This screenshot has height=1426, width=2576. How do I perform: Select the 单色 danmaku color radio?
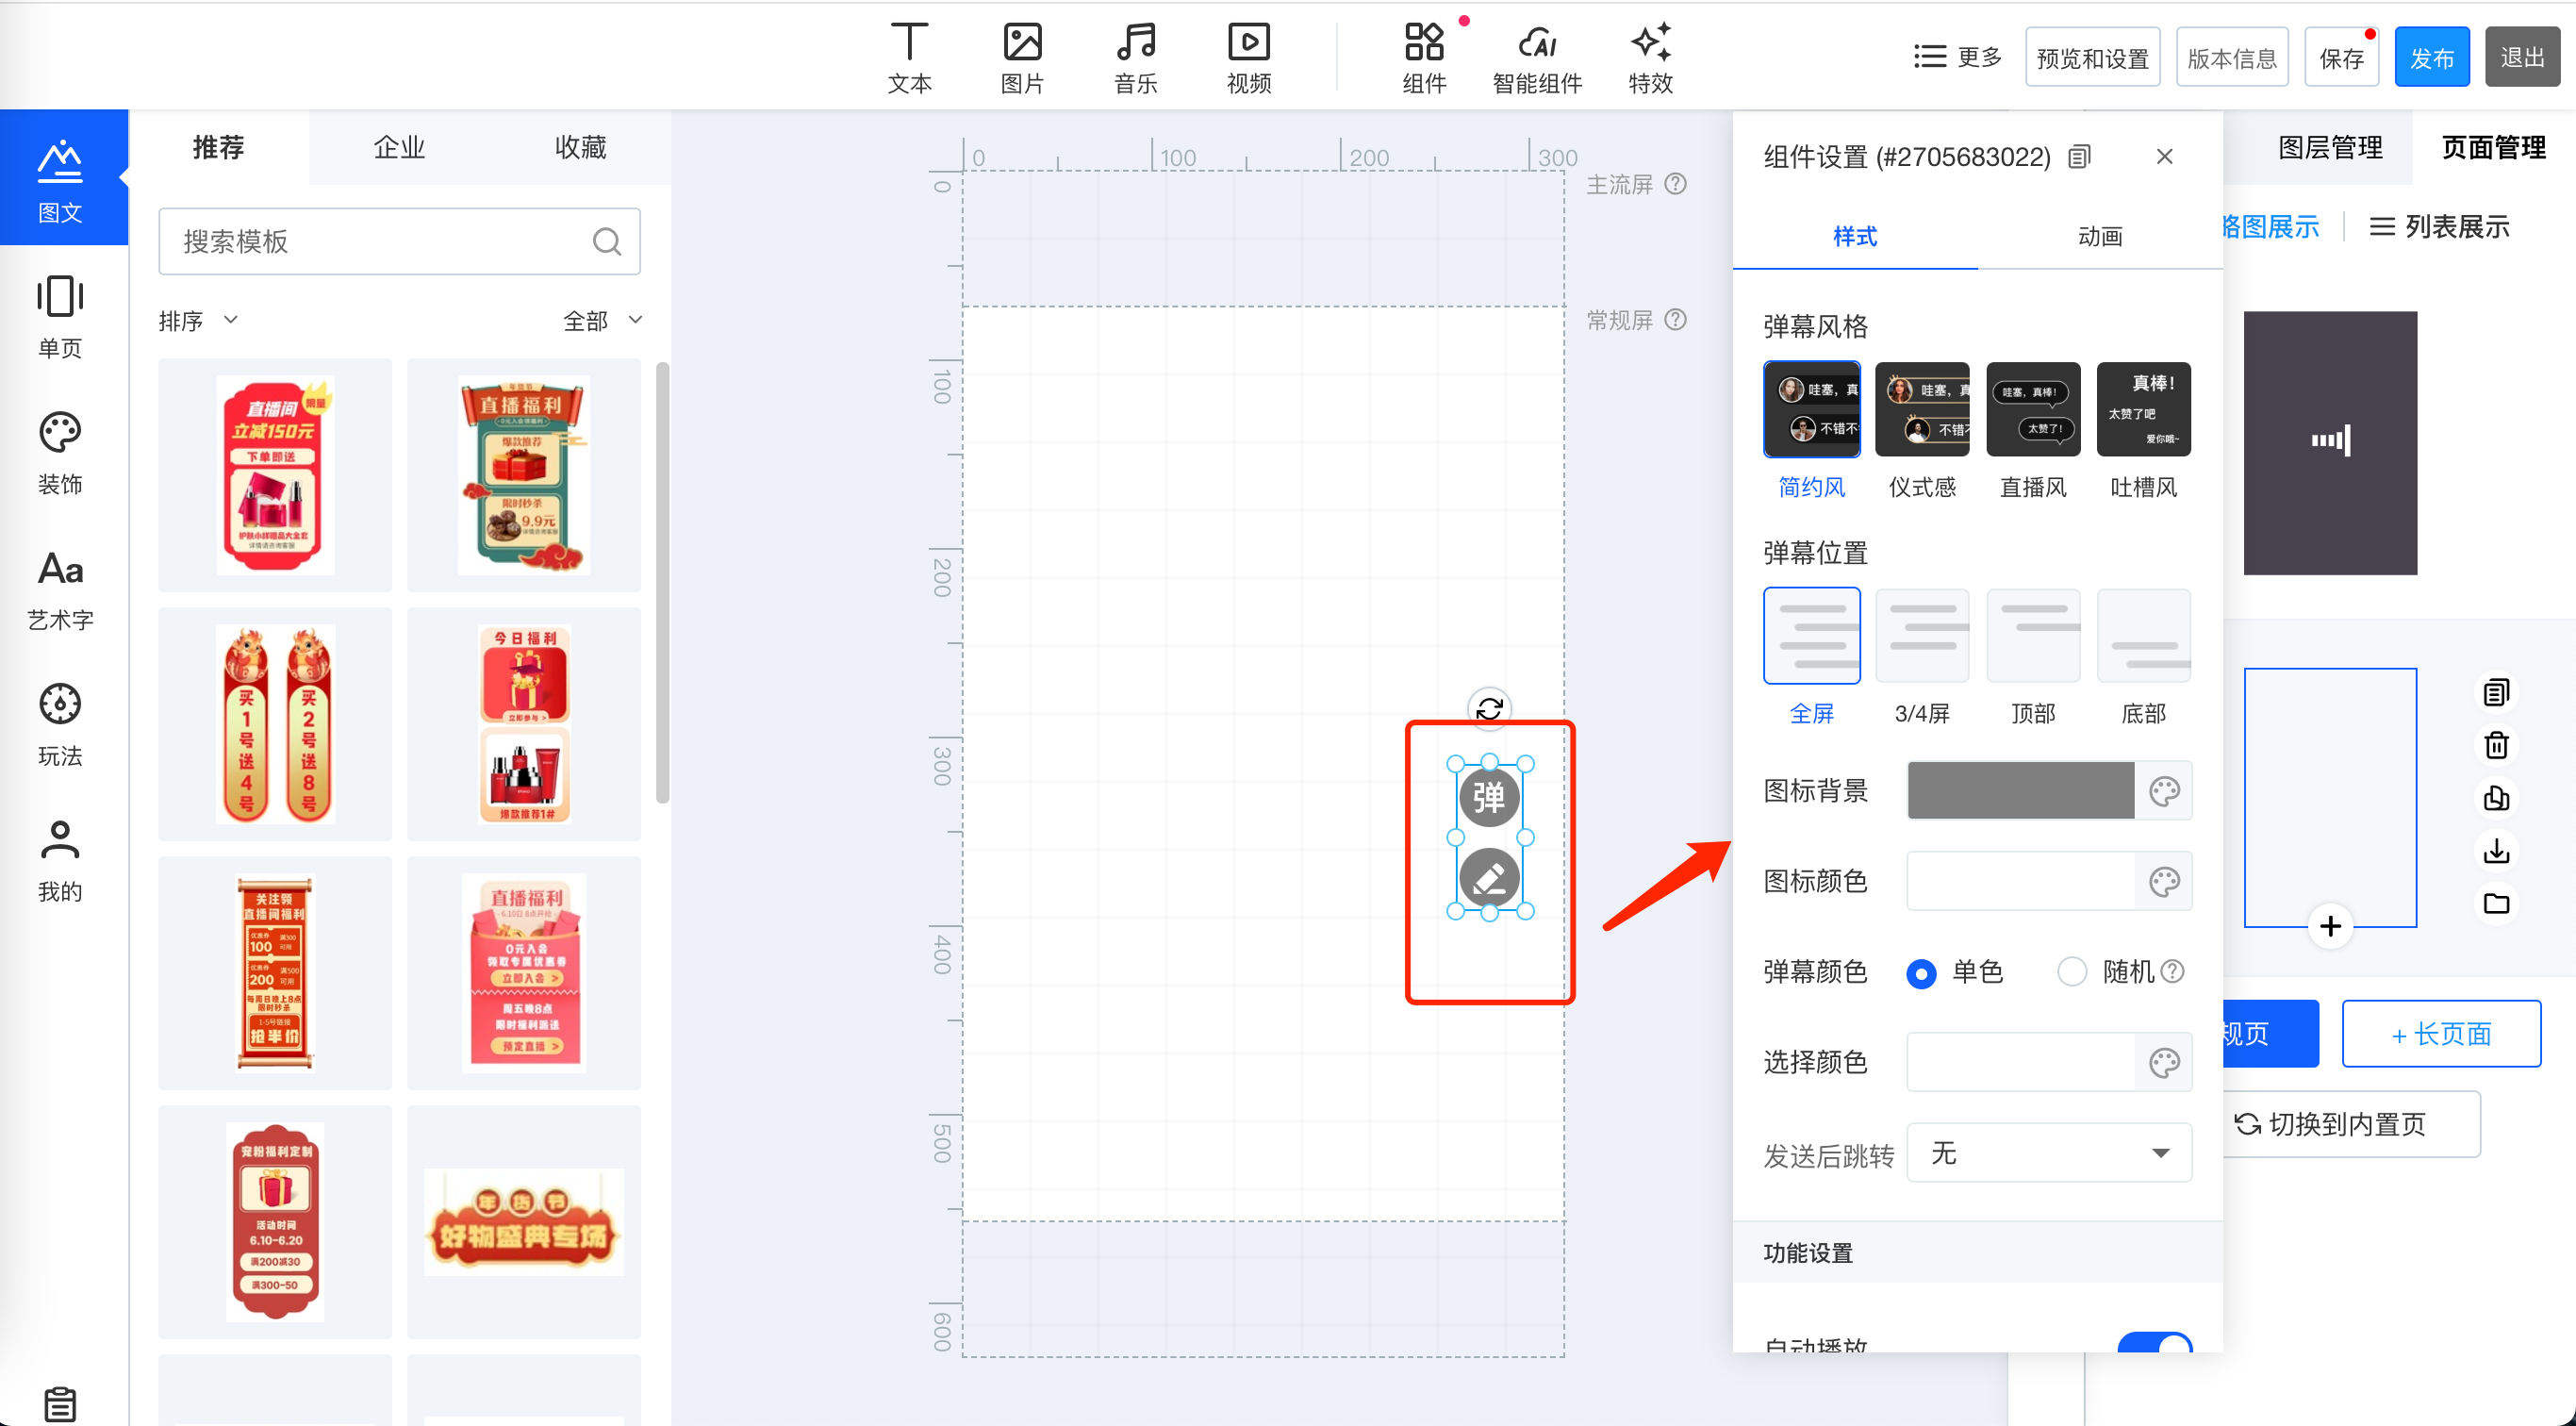(x=1921, y=972)
